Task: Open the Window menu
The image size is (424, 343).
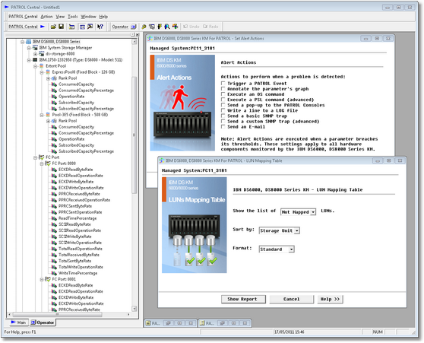Action: click(x=88, y=17)
